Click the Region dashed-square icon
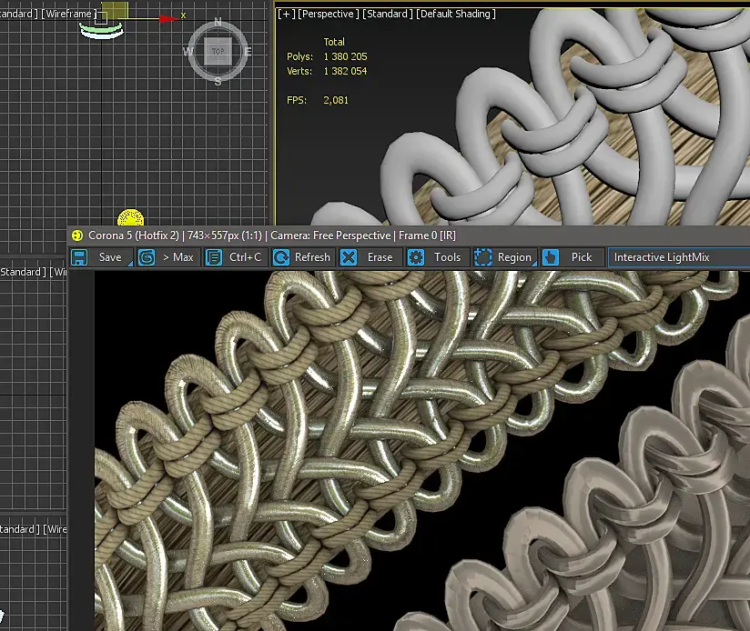Screen dimensions: 750x631 coord(482,257)
